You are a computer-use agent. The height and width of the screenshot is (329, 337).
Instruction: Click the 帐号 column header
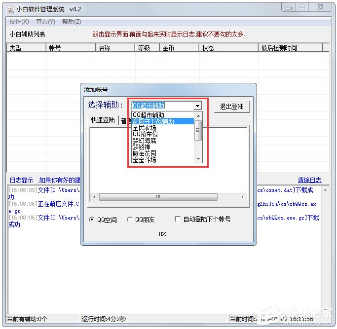71,47
